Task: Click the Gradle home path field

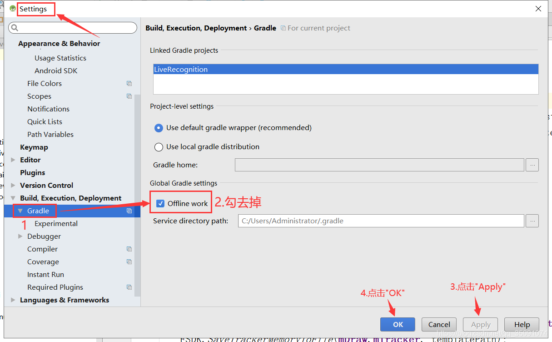Action: [379, 165]
